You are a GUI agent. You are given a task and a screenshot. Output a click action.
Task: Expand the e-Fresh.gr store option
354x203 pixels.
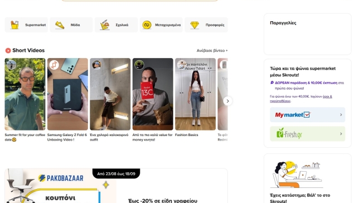pyautogui.click(x=308, y=134)
